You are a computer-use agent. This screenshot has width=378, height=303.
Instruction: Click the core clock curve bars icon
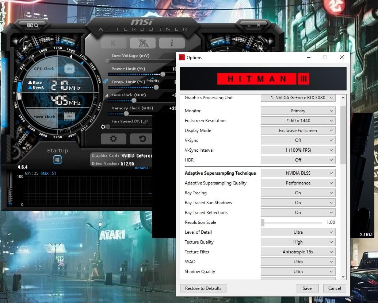[106, 95]
